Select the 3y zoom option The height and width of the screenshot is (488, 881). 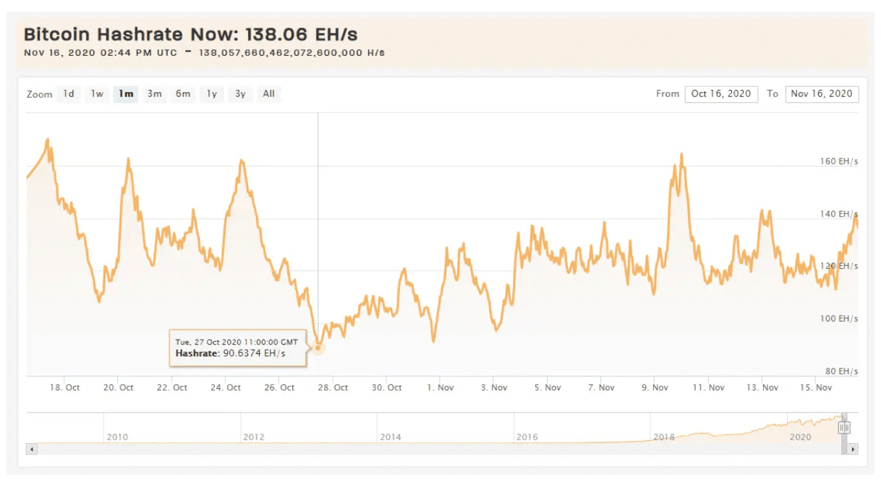pos(240,94)
